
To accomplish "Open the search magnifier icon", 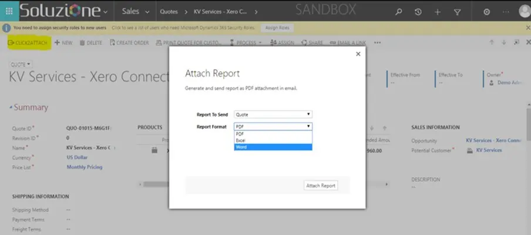I will [399, 12].
